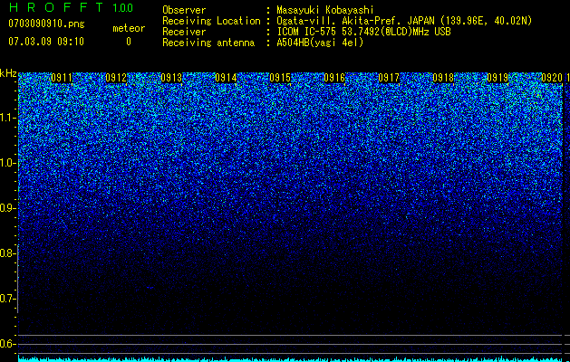Click the HROFFT 1.0.0 title text
This screenshot has width=570, height=362.
pyautogui.click(x=71, y=7)
